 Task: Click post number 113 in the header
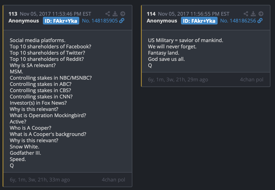13,14
